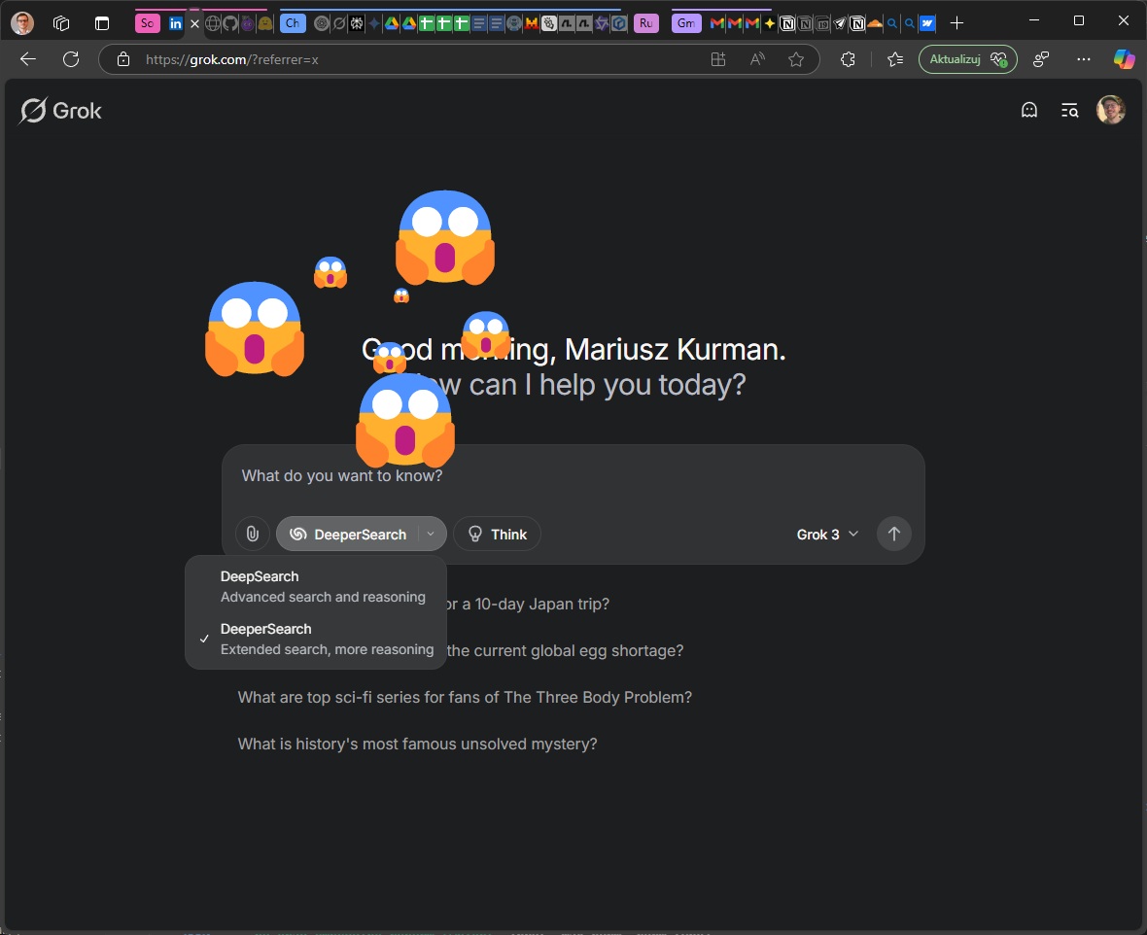Image resolution: width=1147 pixels, height=935 pixels.
Task: Expand the DeeperSearch options chevron
Action: tap(431, 534)
